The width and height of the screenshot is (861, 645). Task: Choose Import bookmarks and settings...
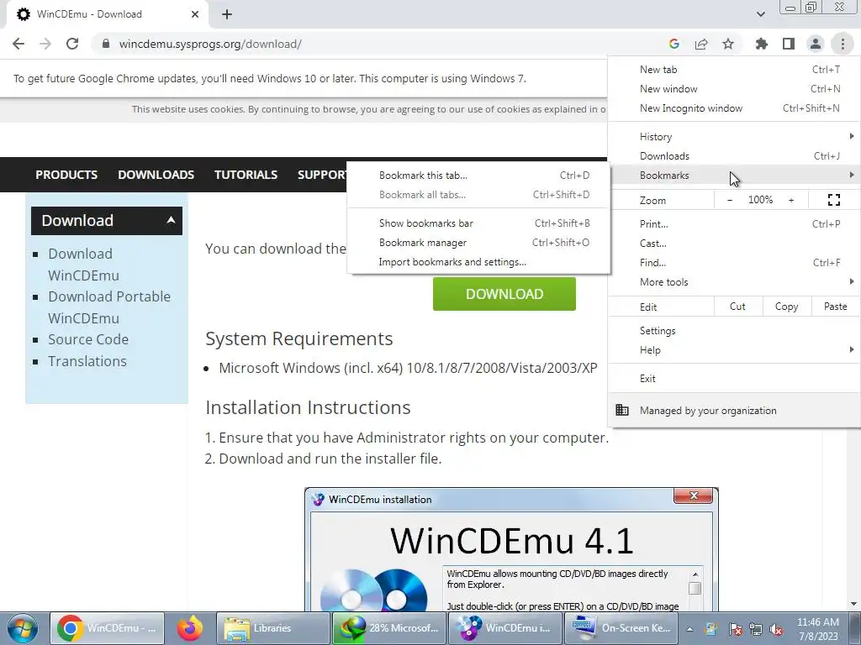point(478,262)
